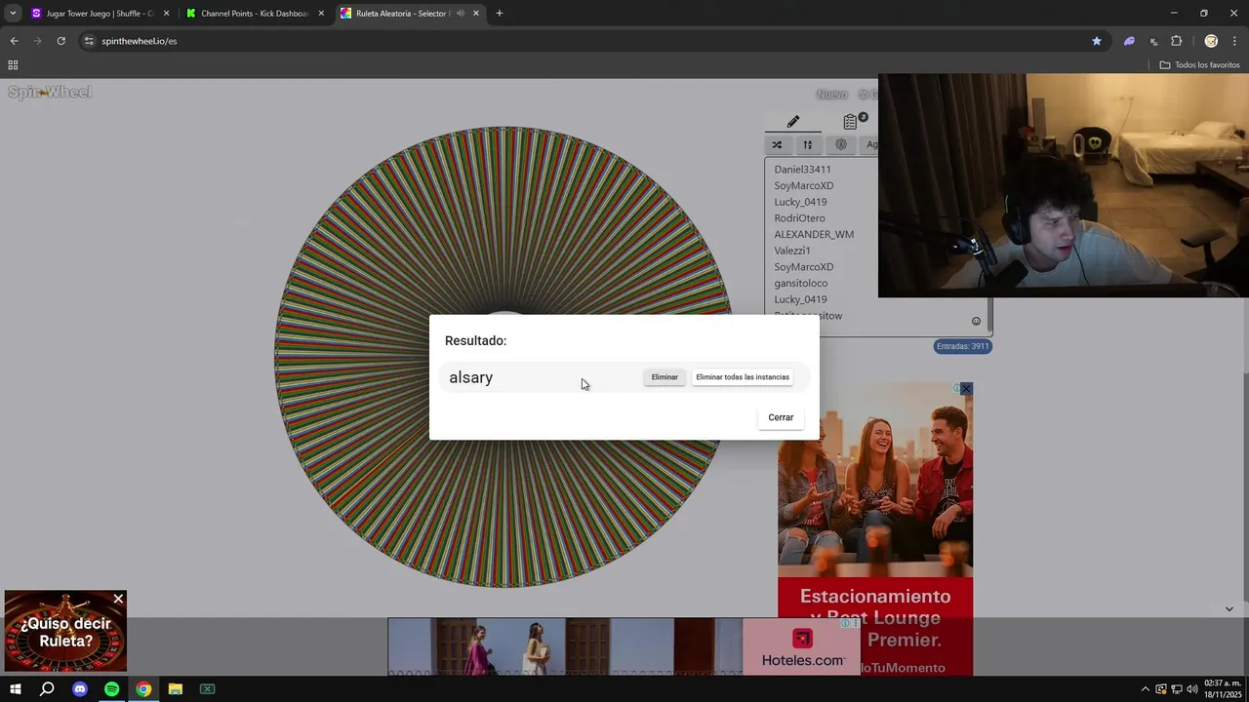Select the gansitoloco entry
1249x702 pixels.
tap(800, 283)
